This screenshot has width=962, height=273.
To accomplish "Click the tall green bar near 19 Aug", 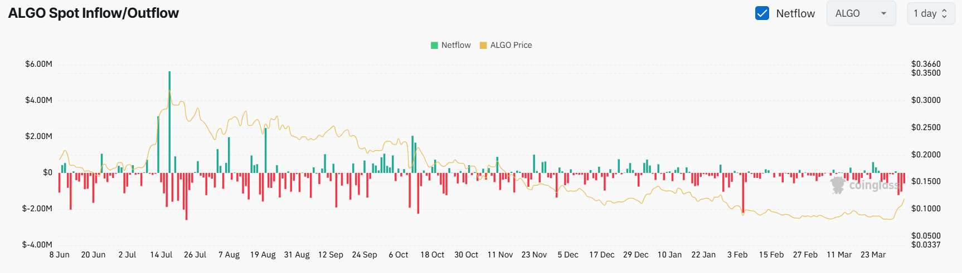I will click(x=265, y=150).
